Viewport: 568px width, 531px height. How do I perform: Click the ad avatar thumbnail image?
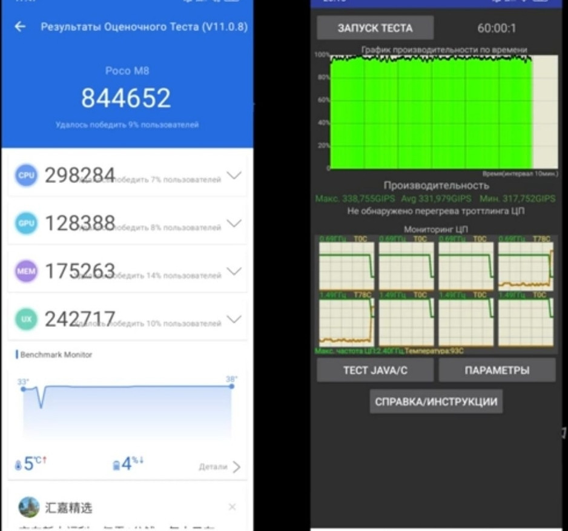click(29, 507)
